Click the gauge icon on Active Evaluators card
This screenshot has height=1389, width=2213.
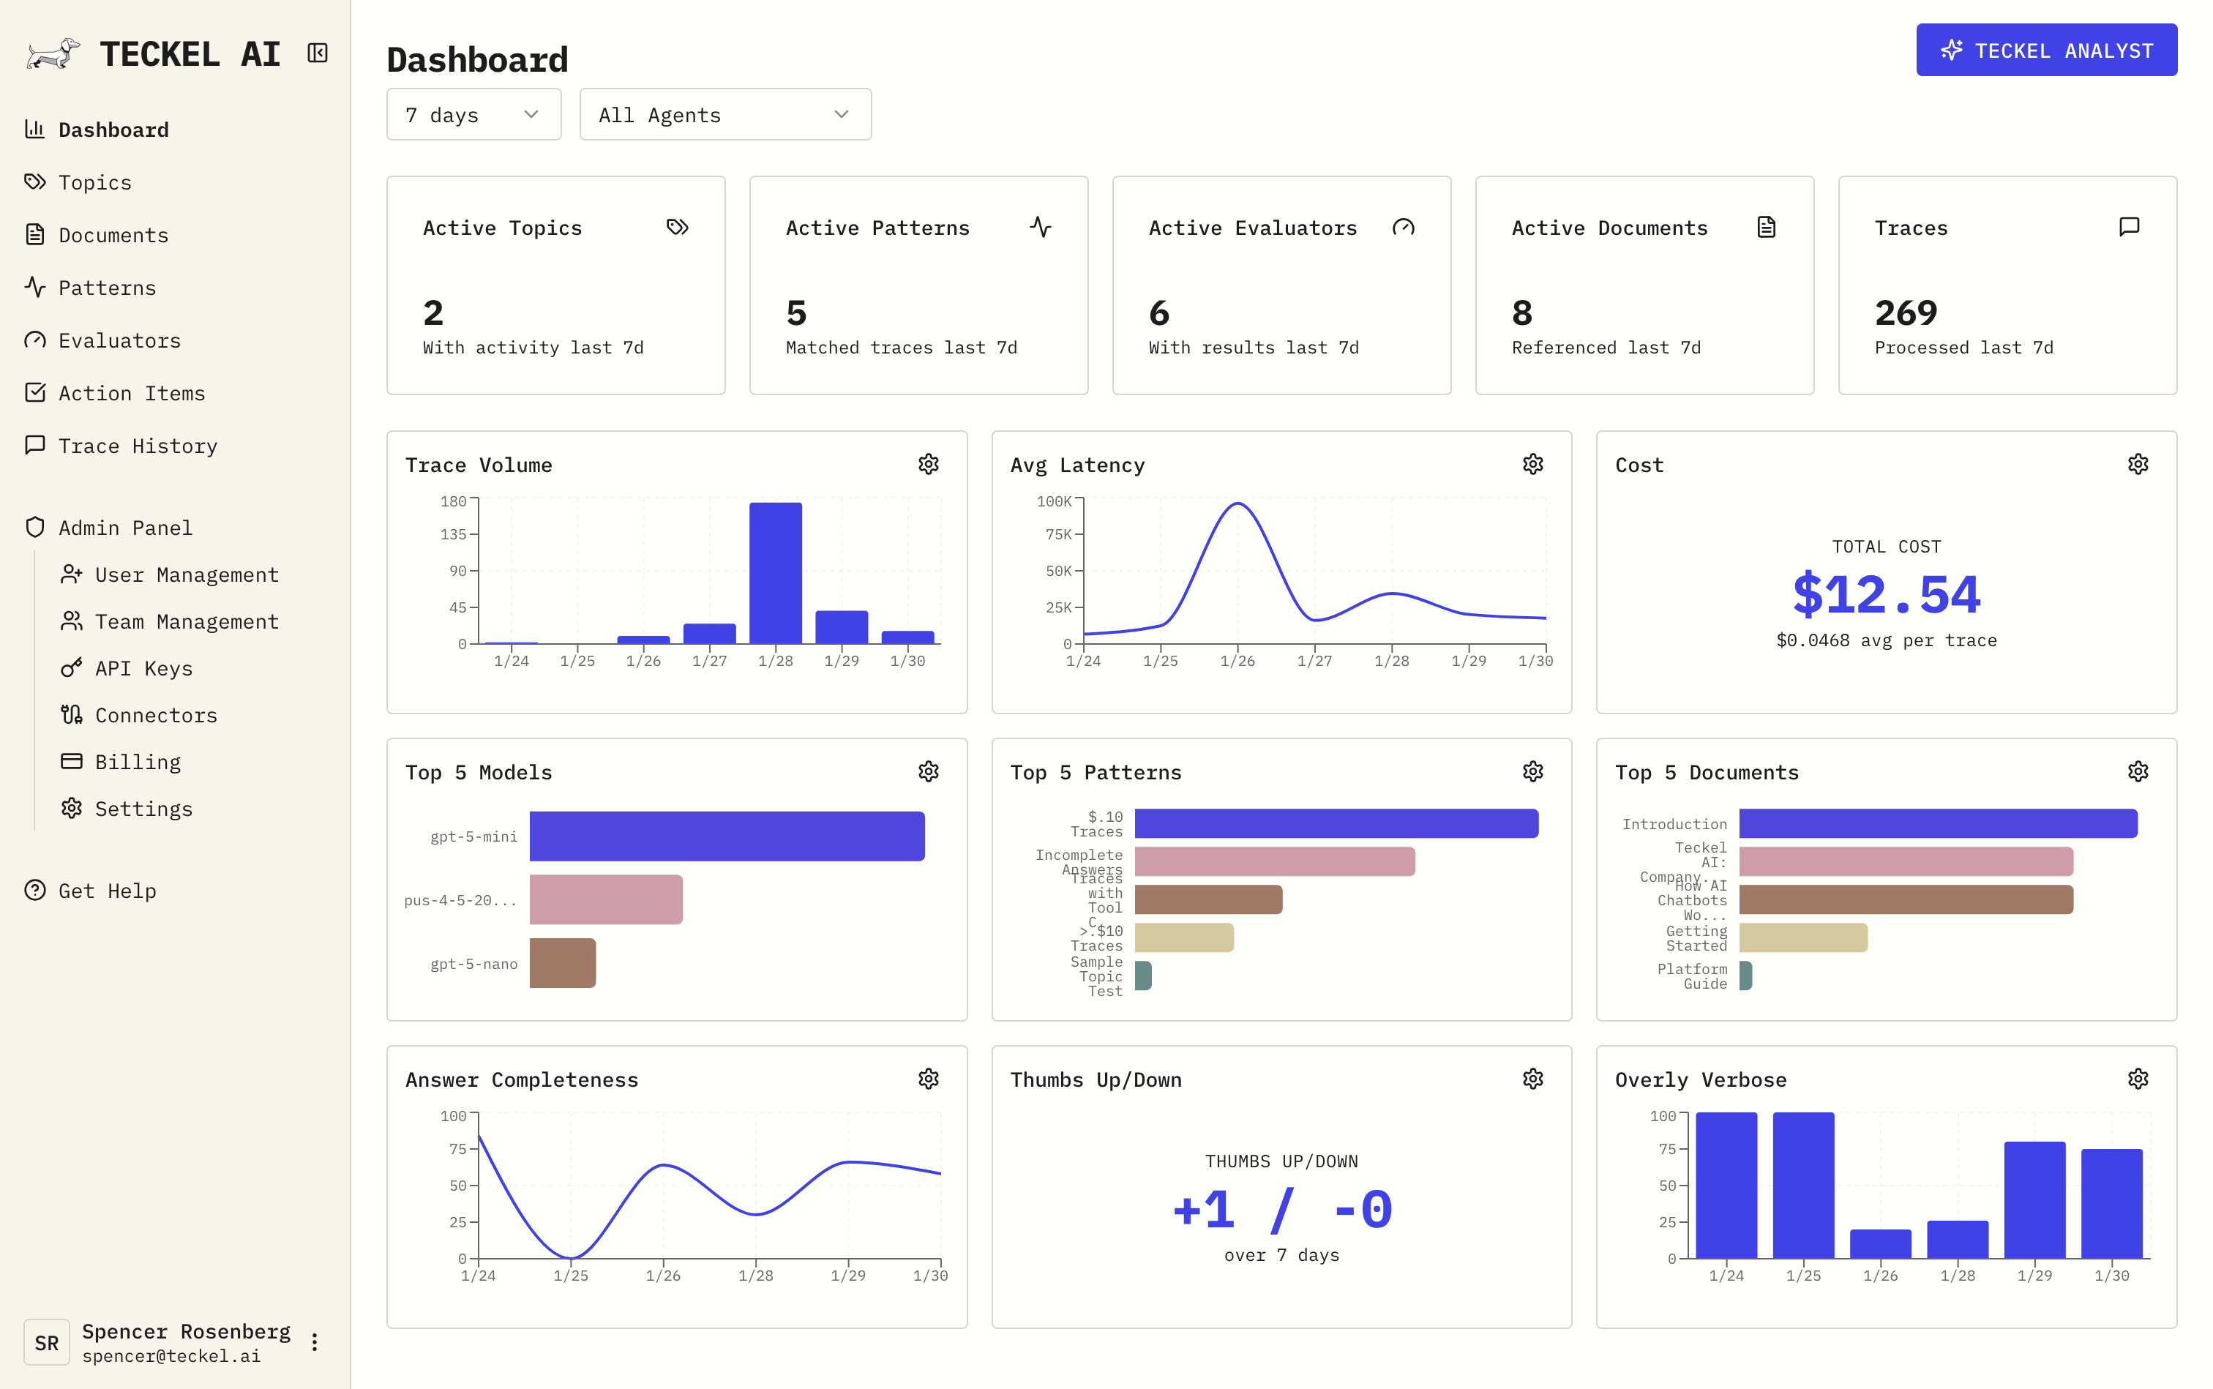[x=1404, y=227]
